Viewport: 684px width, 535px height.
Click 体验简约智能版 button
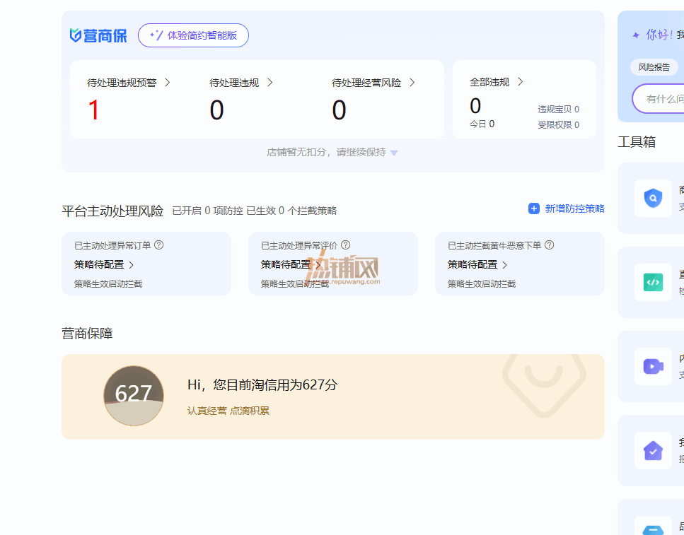tap(193, 35)
